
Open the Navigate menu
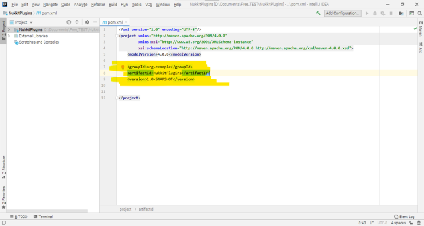click(x=50, y=5)
